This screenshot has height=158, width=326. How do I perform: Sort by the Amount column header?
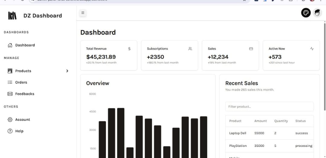(260, 121)
